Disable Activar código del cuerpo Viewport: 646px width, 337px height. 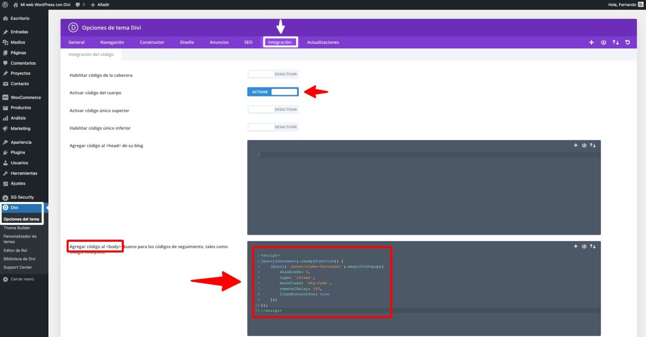tap(273, 92)
